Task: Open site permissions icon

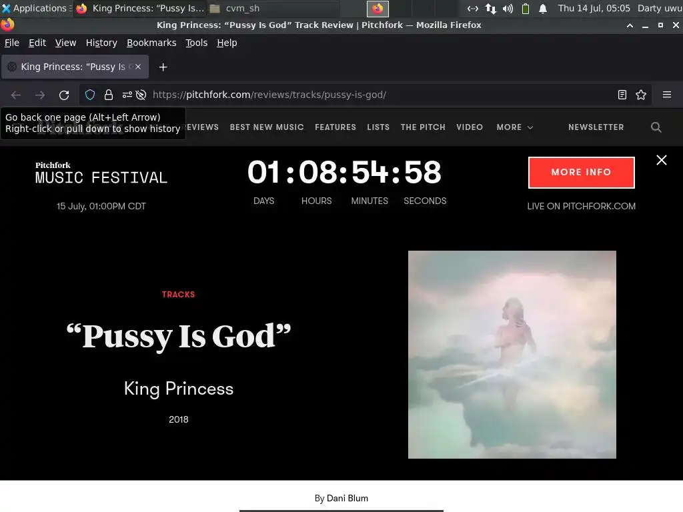Action: (x=127, y=95)
